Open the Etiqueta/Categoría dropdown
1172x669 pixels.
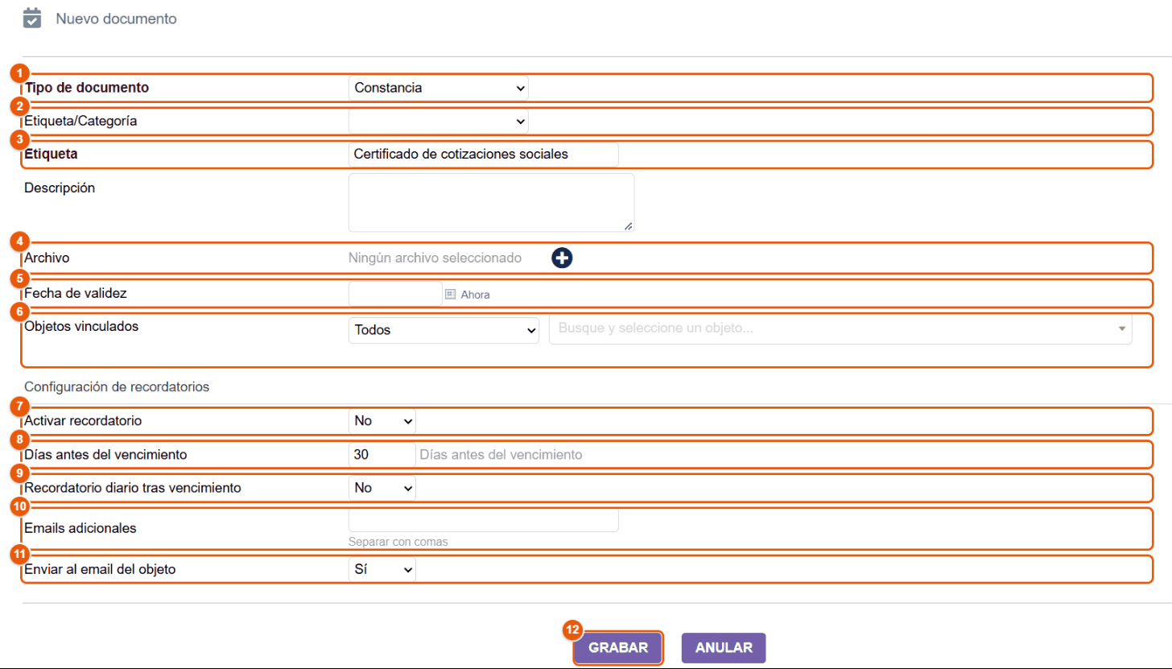click(439, 121)
